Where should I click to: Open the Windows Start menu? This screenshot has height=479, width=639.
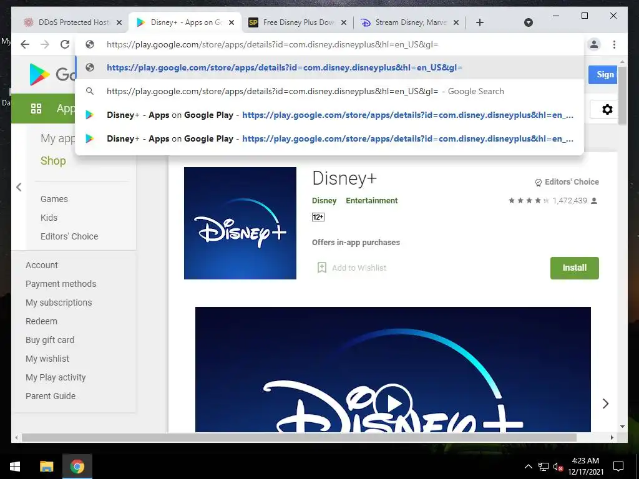coord(15,467)
